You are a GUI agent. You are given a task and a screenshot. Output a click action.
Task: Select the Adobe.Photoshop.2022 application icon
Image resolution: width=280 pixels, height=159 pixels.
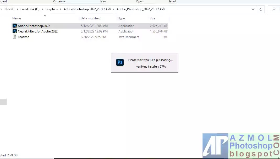click(15, 26)
